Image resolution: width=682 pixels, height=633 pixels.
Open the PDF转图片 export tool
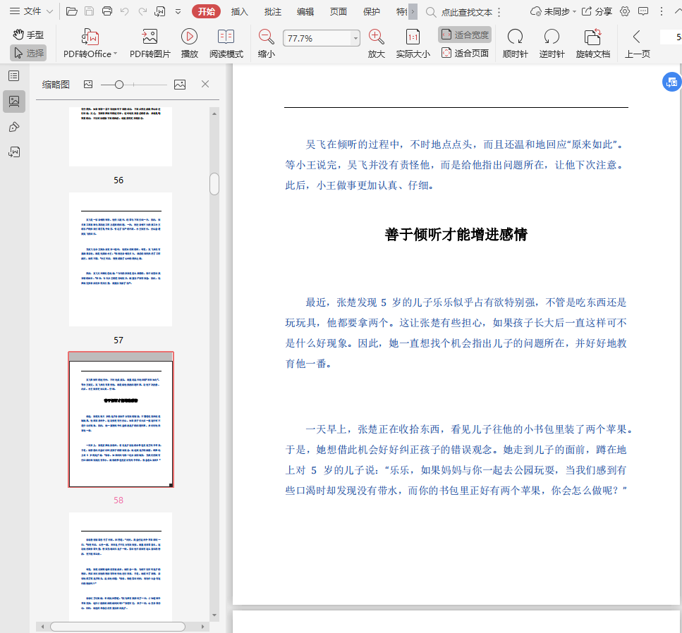(x=150, y=37)
